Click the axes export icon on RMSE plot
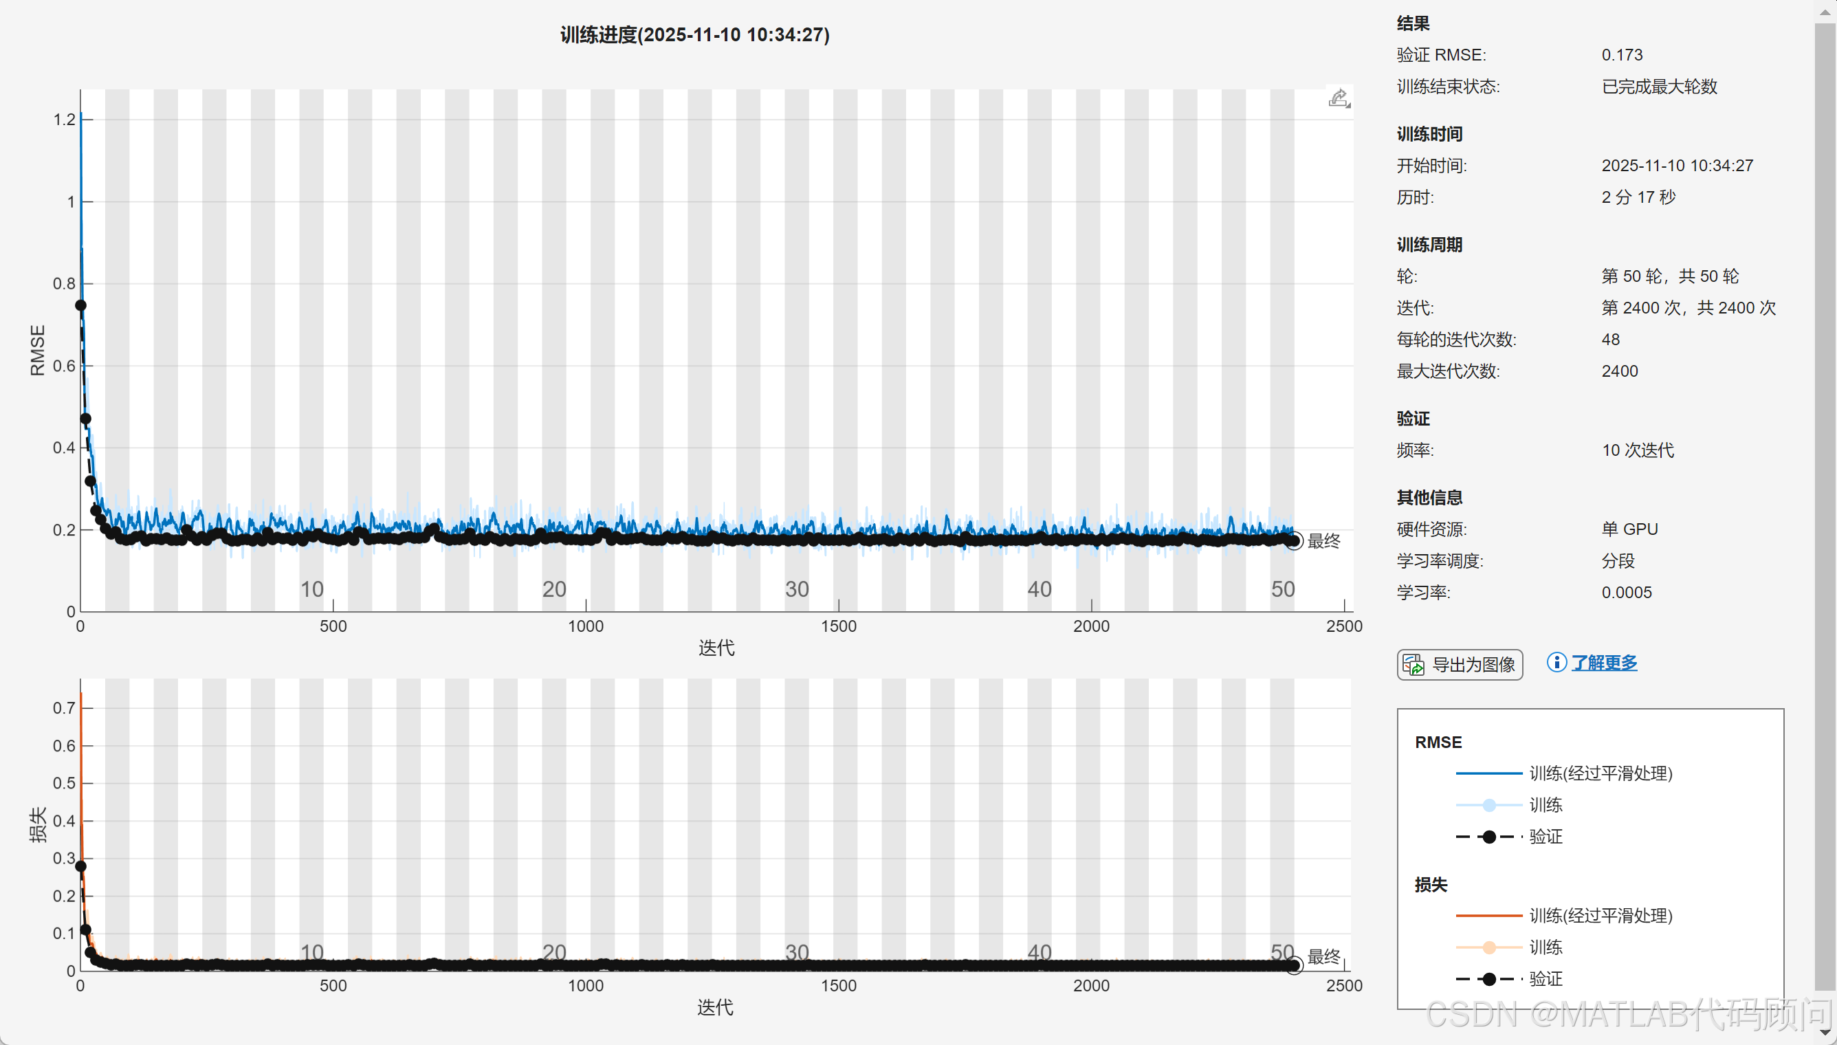The width and height of the screenshot is (1837, 1045). 1339,98
